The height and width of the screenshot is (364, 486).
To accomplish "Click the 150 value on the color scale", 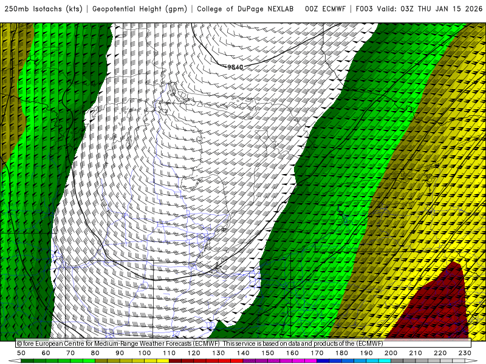I will (267, 353).
